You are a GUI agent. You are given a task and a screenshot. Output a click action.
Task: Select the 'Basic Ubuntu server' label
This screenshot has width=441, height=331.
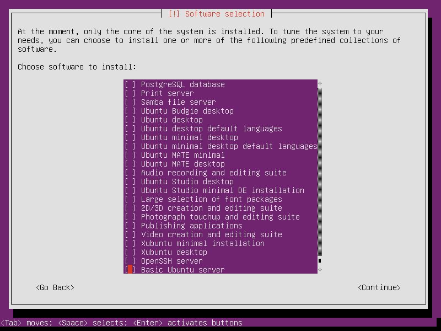pos(183,270)
